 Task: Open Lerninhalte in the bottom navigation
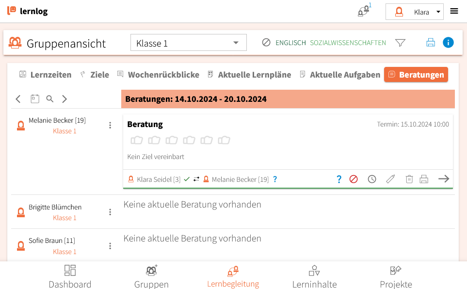click(315, 276)
